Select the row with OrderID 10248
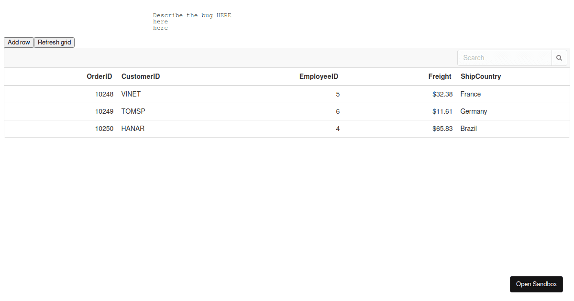The width and height of the screenshot is (574, 301). [x=104, y=94]
